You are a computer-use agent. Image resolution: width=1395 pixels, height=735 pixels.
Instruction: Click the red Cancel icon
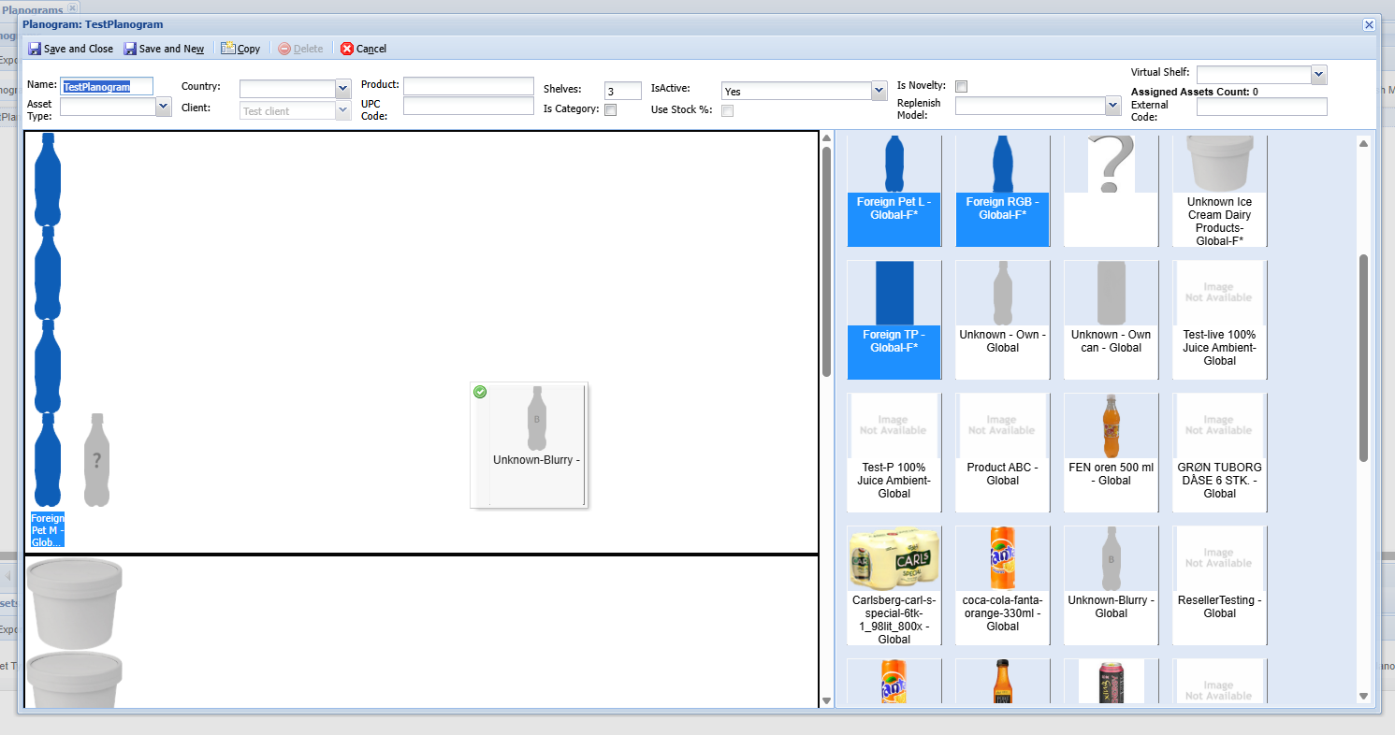(347, 49)
